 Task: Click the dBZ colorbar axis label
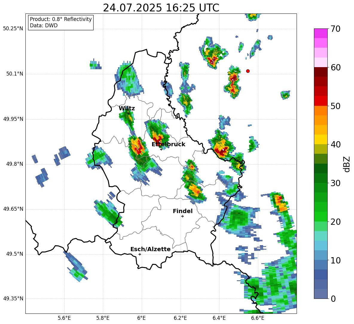pyautogui.click(x=347, y=164)
